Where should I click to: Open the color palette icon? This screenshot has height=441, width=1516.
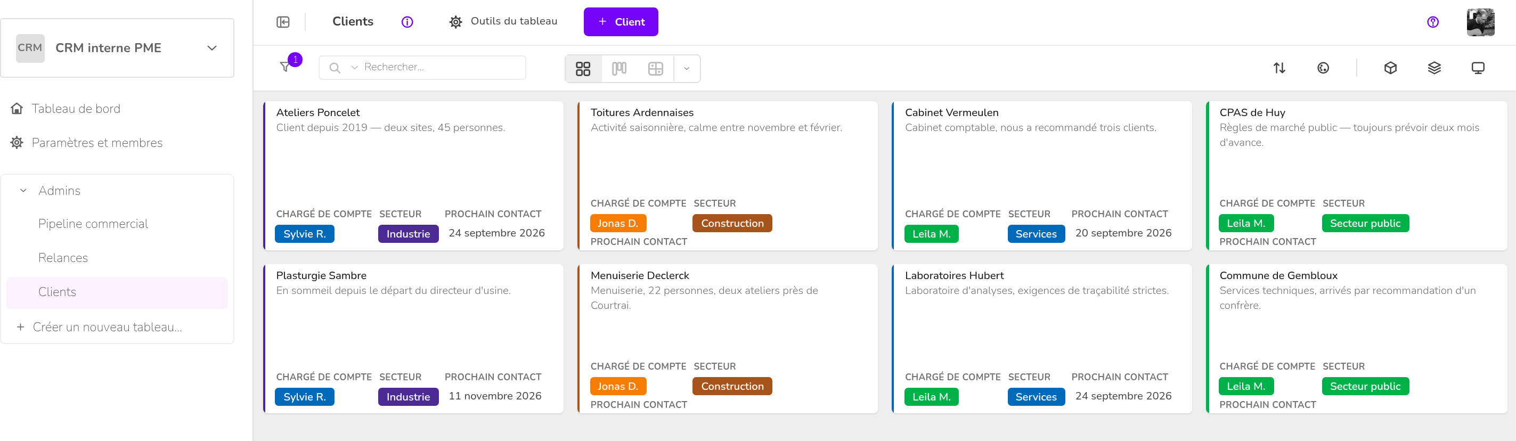(x=1323, y=68)
